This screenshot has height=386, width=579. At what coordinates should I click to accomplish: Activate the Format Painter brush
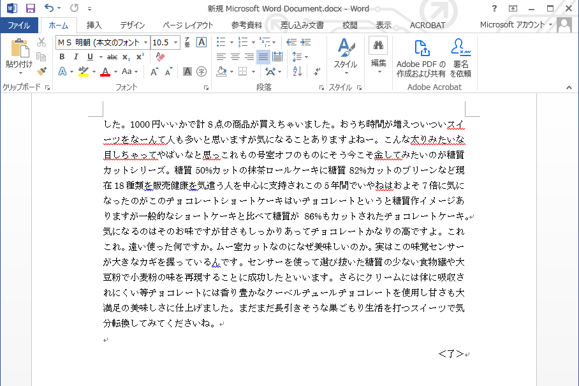coord(40,71)
